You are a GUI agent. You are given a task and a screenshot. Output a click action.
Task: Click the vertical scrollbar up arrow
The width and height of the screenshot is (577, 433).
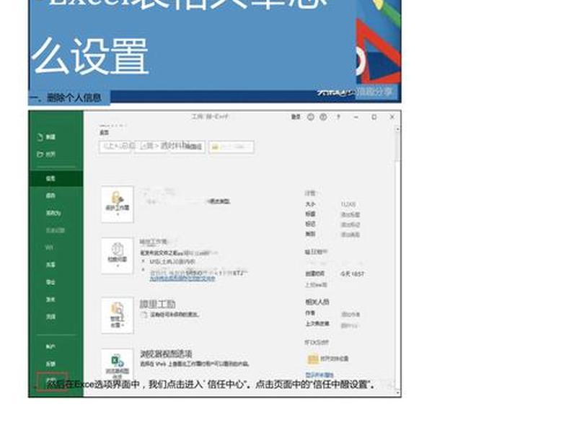pos(397,129)
